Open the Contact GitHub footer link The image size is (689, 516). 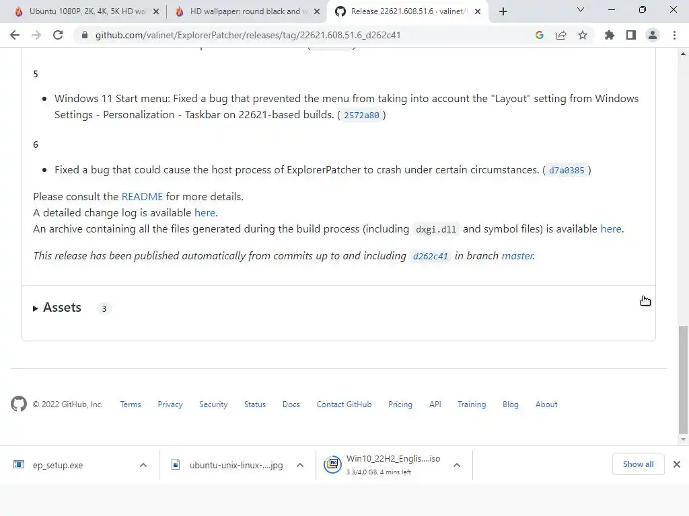pyautogui.click(x=344, y=404)
